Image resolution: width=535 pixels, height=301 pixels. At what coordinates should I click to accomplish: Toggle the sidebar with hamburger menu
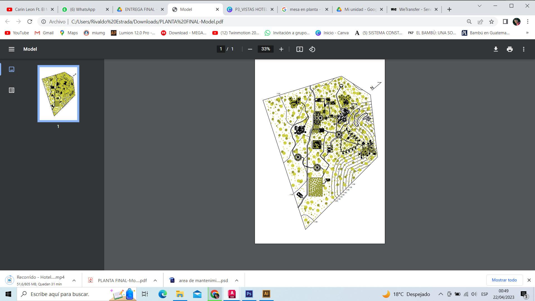[11, 49]
